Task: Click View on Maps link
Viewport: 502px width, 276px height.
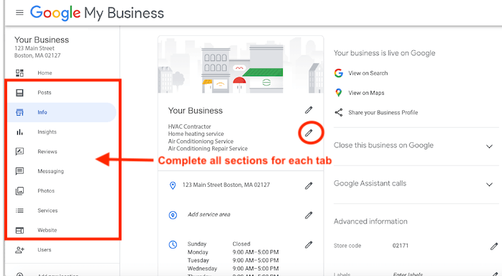Action: point(366,93)
